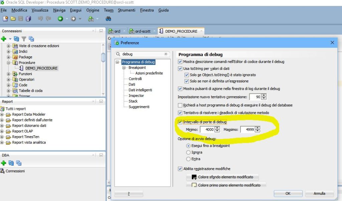Viewport: 342px width, 201px height.
Task: Open the Strumenti menu
Action: pyautogui.click(x=127, y=10)
